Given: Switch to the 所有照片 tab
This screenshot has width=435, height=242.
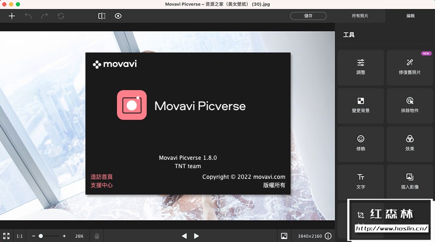Looking at the screenshot, I should pyautogui.click(x=360, y=16).
